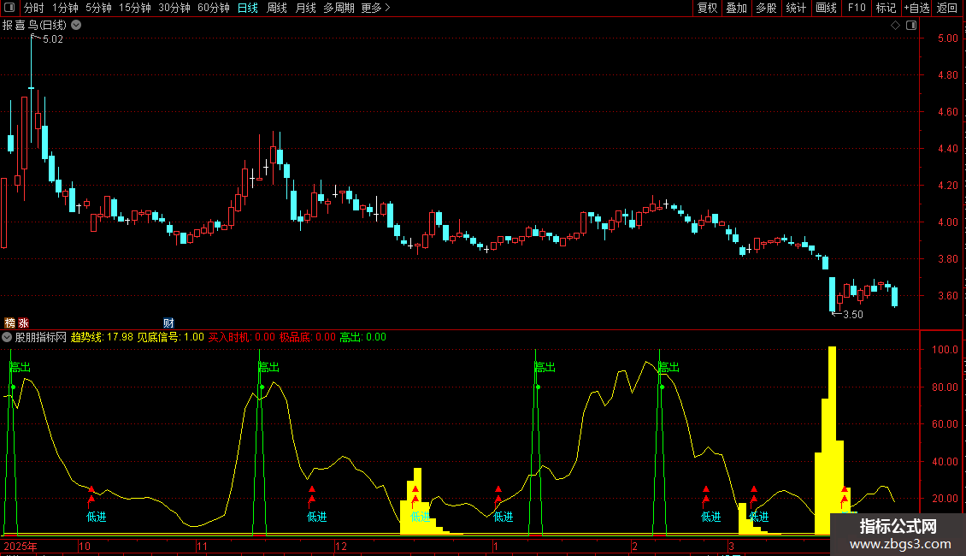Click the 极品底: 0.00 label
The image size is (966, 556).
click(308, 337)
